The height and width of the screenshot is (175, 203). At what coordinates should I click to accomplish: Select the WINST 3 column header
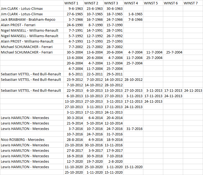click(113, 3)
